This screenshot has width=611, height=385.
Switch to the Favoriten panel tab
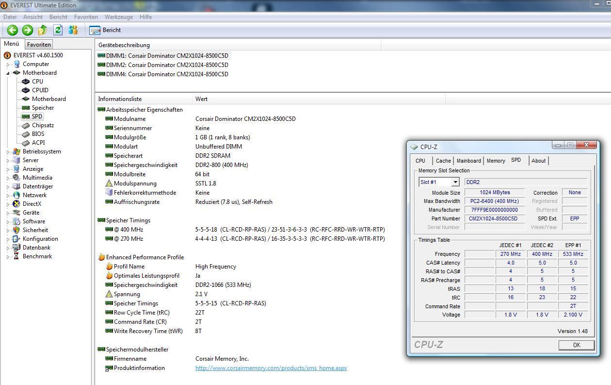(39, 44)
